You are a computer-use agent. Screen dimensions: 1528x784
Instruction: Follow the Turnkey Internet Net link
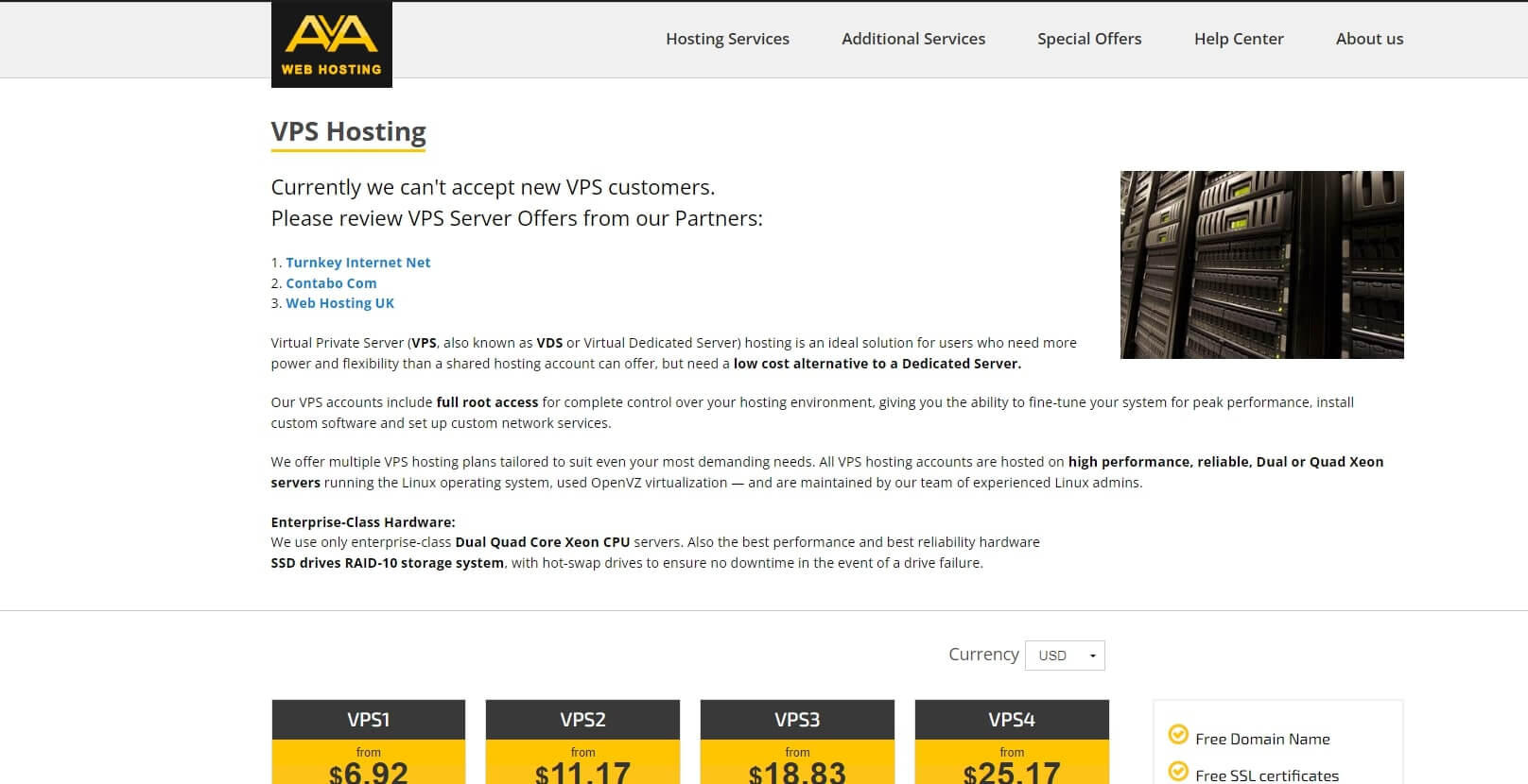coord(358,263)
